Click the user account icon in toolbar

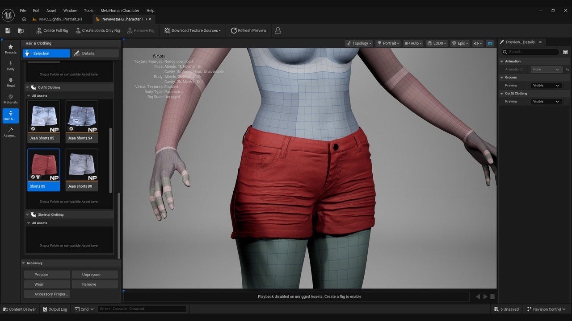pyautogui.click(x=278, y=30)
